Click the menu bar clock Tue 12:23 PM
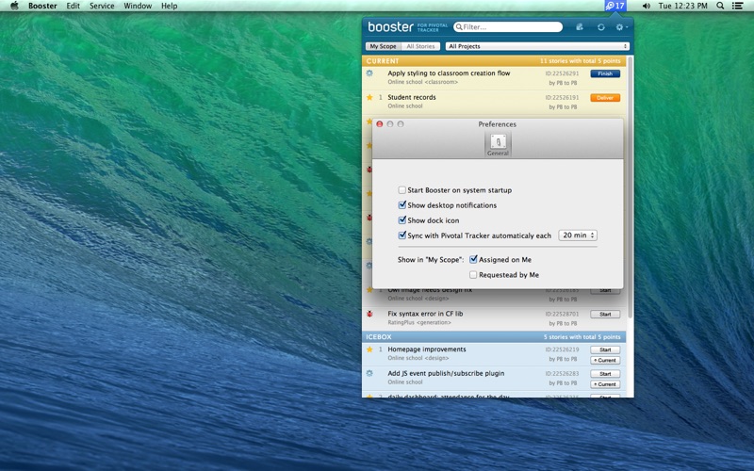Screen dimensions: 754x471 (x=682, y=6)
